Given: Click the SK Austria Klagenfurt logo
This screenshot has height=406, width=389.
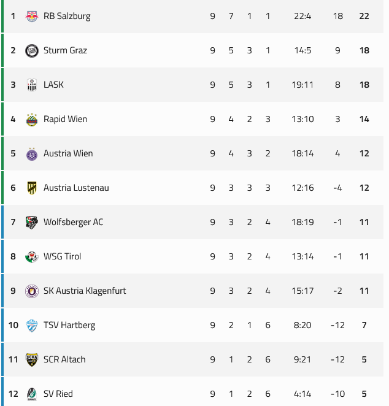Looking at the screenshot, I should [x=32, y=291].
